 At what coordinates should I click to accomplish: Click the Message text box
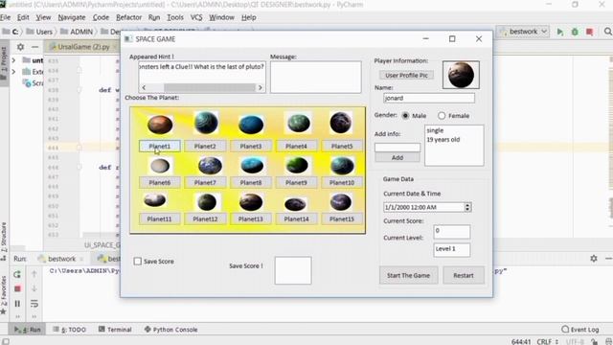coord(315,77)
